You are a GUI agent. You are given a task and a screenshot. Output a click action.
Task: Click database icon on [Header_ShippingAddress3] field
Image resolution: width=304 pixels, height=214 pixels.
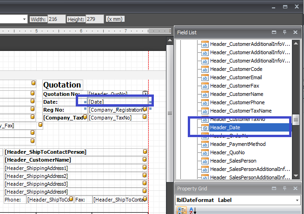(145, 183)
